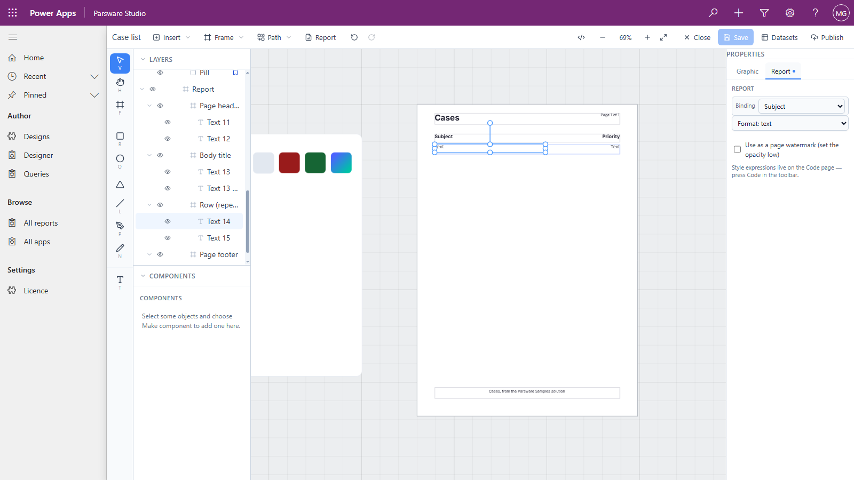Image resolution: width=854 pixels, height=480 pixels.
Task: Toggle visibility of Text 15 layer
Action: pyautogui.click(x=168, y=238)
